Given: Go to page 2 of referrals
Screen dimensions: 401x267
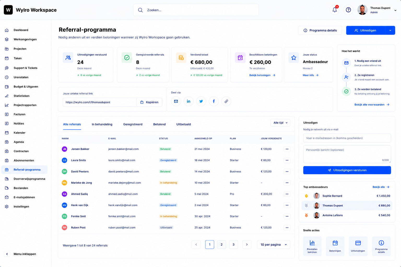Looking at the screenshot, I should [222, 245].
